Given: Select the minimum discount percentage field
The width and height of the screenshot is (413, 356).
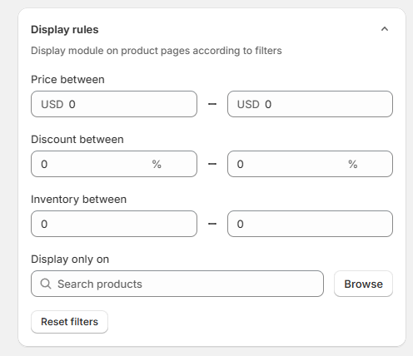Looking at the screenshot, I should click(114, 164).
